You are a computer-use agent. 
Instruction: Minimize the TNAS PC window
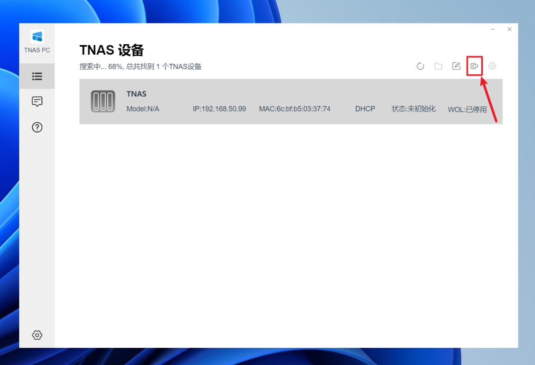pyautogui.click(x=493, y=29)
